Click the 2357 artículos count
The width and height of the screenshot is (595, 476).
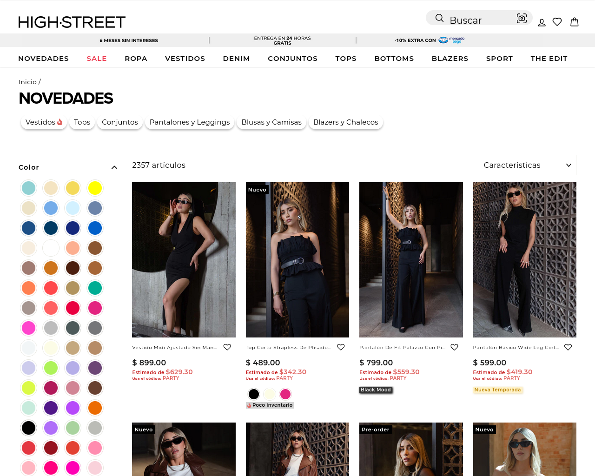159,165
